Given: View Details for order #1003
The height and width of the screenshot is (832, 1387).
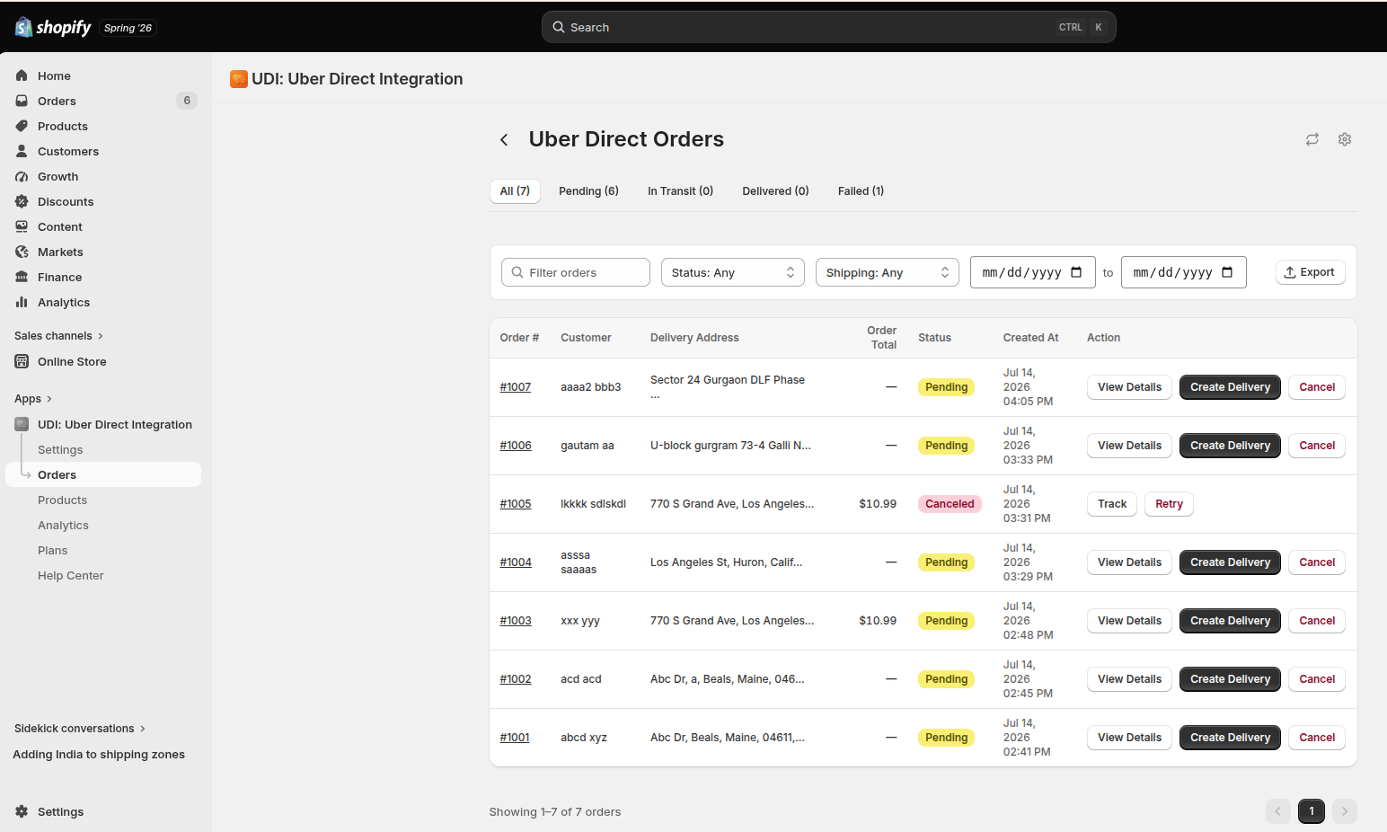Looking at the screenshot, I should point(1129,621).
